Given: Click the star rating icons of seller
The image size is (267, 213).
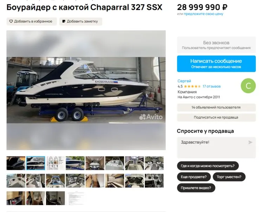Looking at the screenshot, I should point(193,86).
